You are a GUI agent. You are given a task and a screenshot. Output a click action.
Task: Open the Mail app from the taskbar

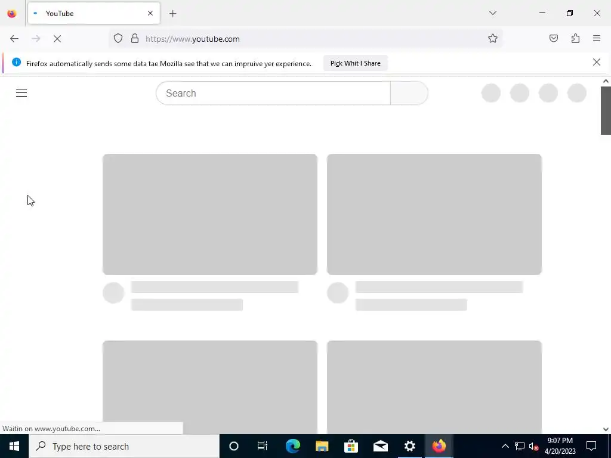(380, 446)
